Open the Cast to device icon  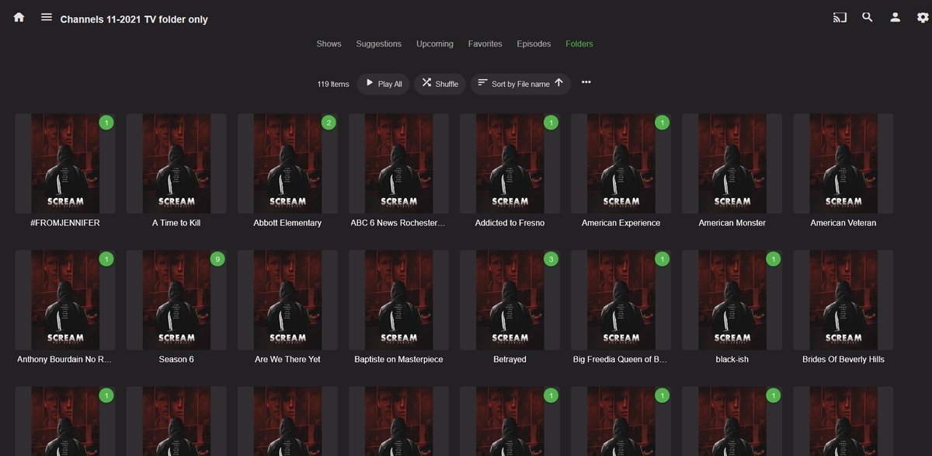(840, 16)
